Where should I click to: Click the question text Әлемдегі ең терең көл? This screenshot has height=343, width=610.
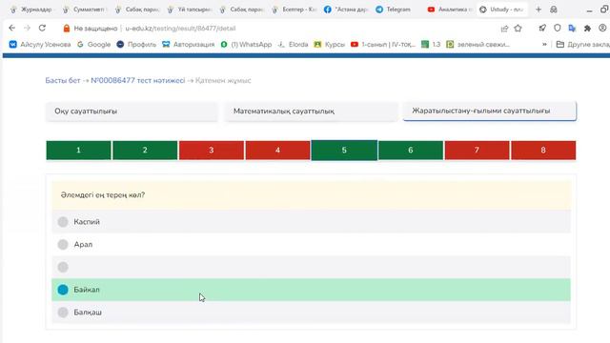[103, 194]
